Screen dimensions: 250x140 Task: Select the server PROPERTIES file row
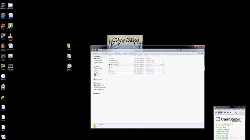[136, 71]
